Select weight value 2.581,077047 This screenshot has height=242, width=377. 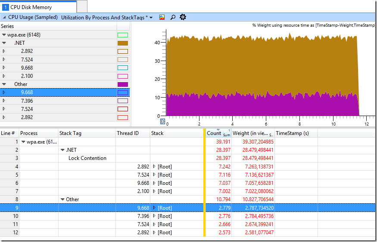click(x=259, y=233)
